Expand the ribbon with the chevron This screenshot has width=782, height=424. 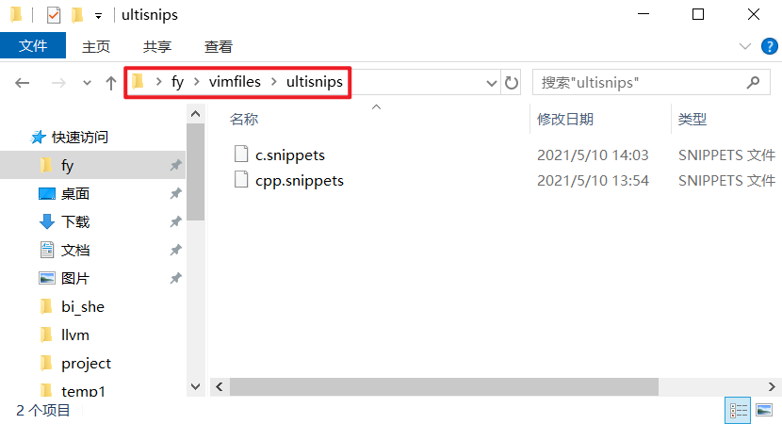tap(745, 46)
